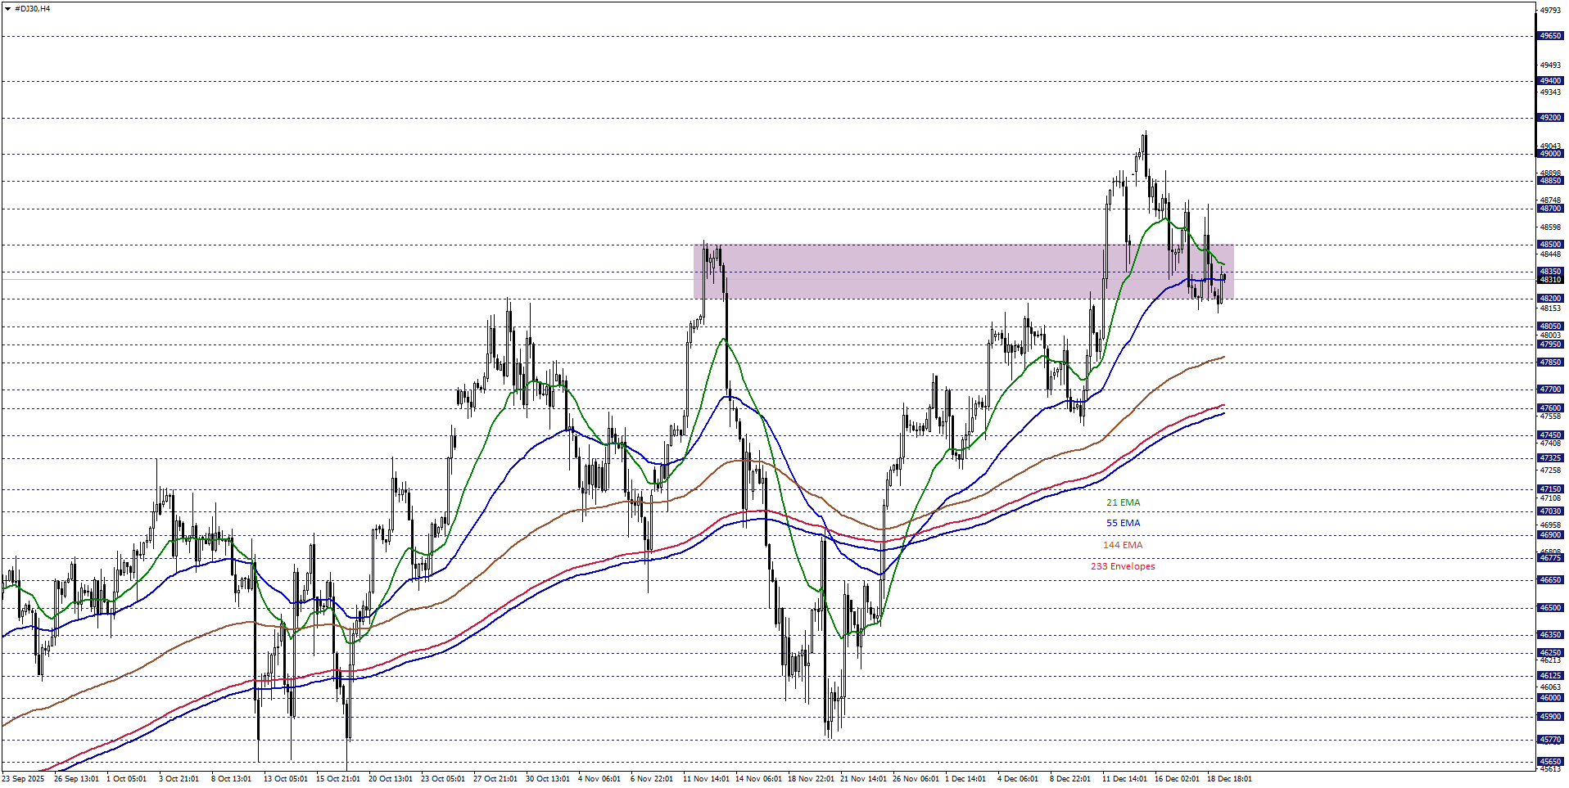Click the 48050 price level label
This screenshot has width=1569, height=788.
pos(1550,326)
